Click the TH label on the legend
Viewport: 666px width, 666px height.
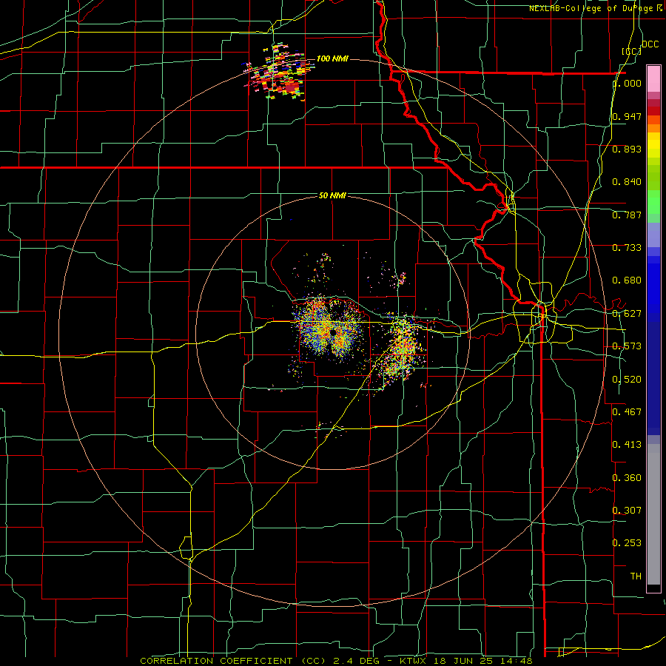pos(636,576)
